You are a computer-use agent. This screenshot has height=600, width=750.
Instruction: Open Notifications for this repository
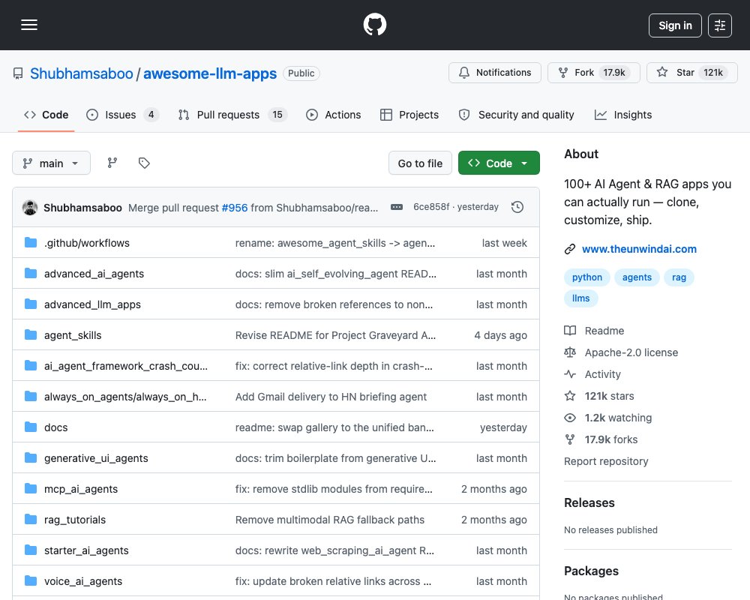[494, 73]
